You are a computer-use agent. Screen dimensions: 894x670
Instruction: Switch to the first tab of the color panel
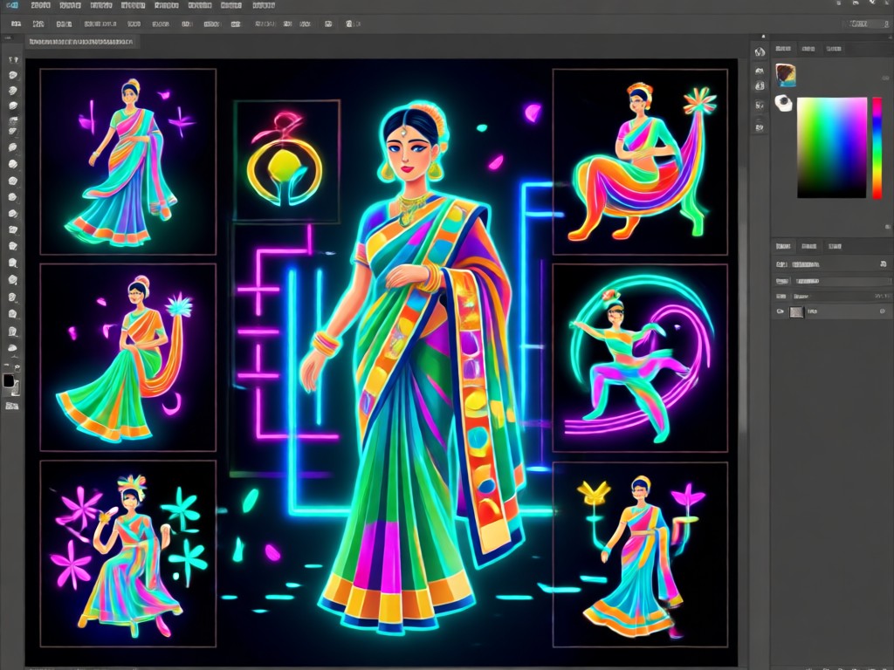pyautogui.click(x=783, y=49)
